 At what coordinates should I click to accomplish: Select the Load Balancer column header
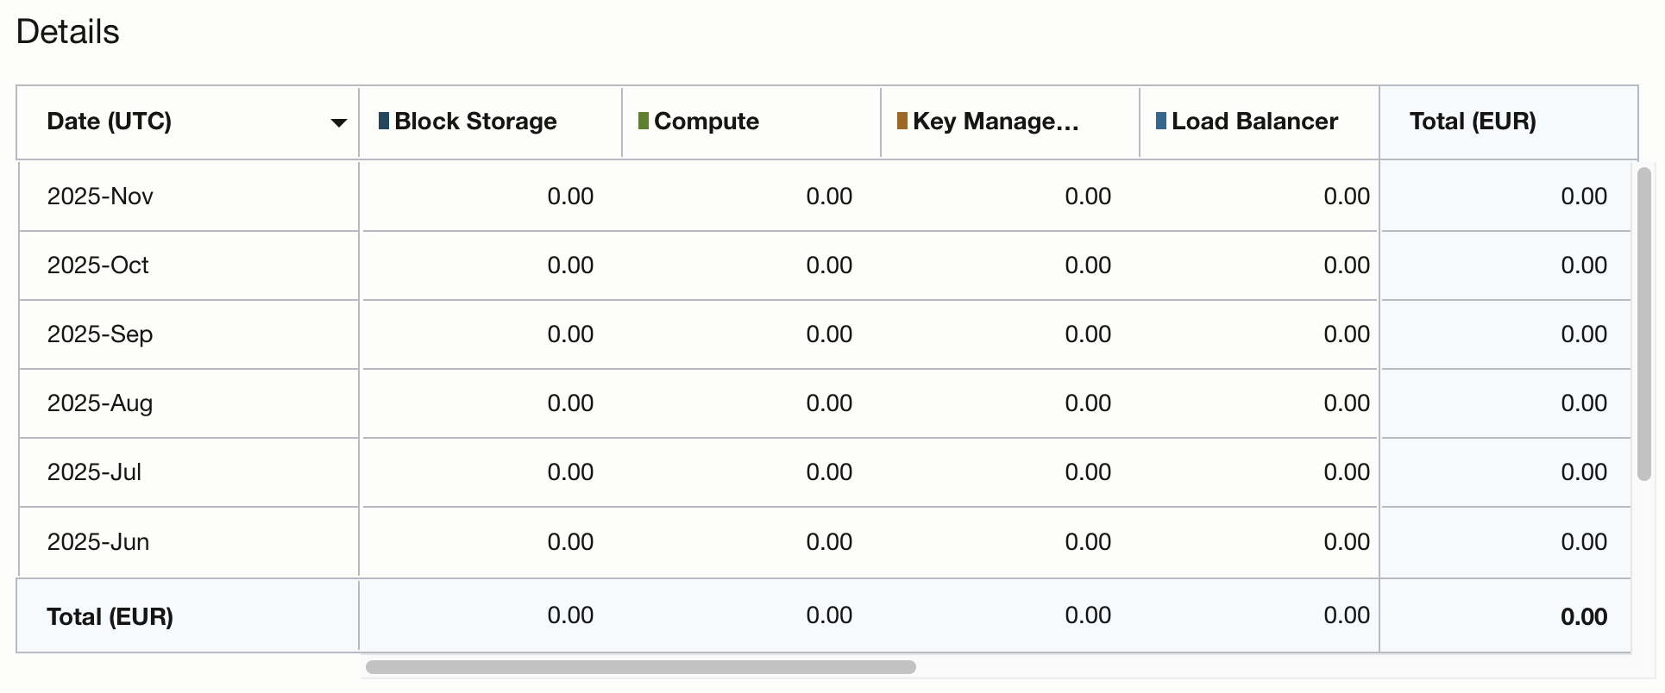[x=1259, y=122]
